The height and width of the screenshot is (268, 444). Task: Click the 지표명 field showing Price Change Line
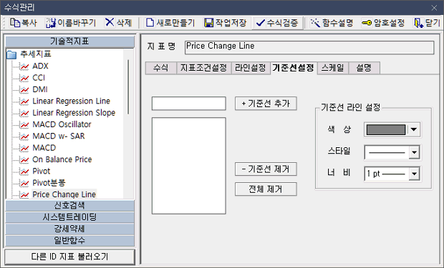tap(309, 47)
